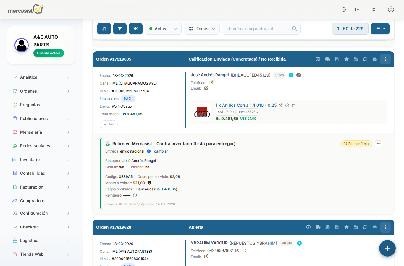
Task: Open the Todas channel dropdown
Action: click(x=202, y=29)
